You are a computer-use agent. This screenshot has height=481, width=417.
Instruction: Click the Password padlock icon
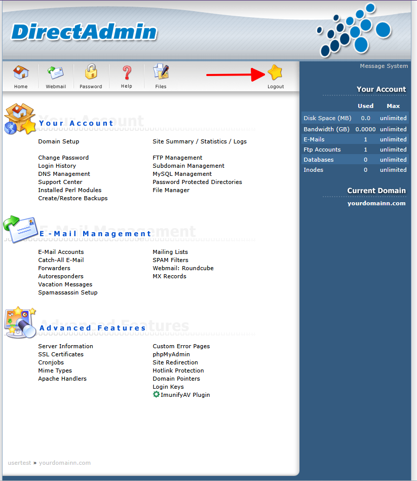click(x=91, y=71)
